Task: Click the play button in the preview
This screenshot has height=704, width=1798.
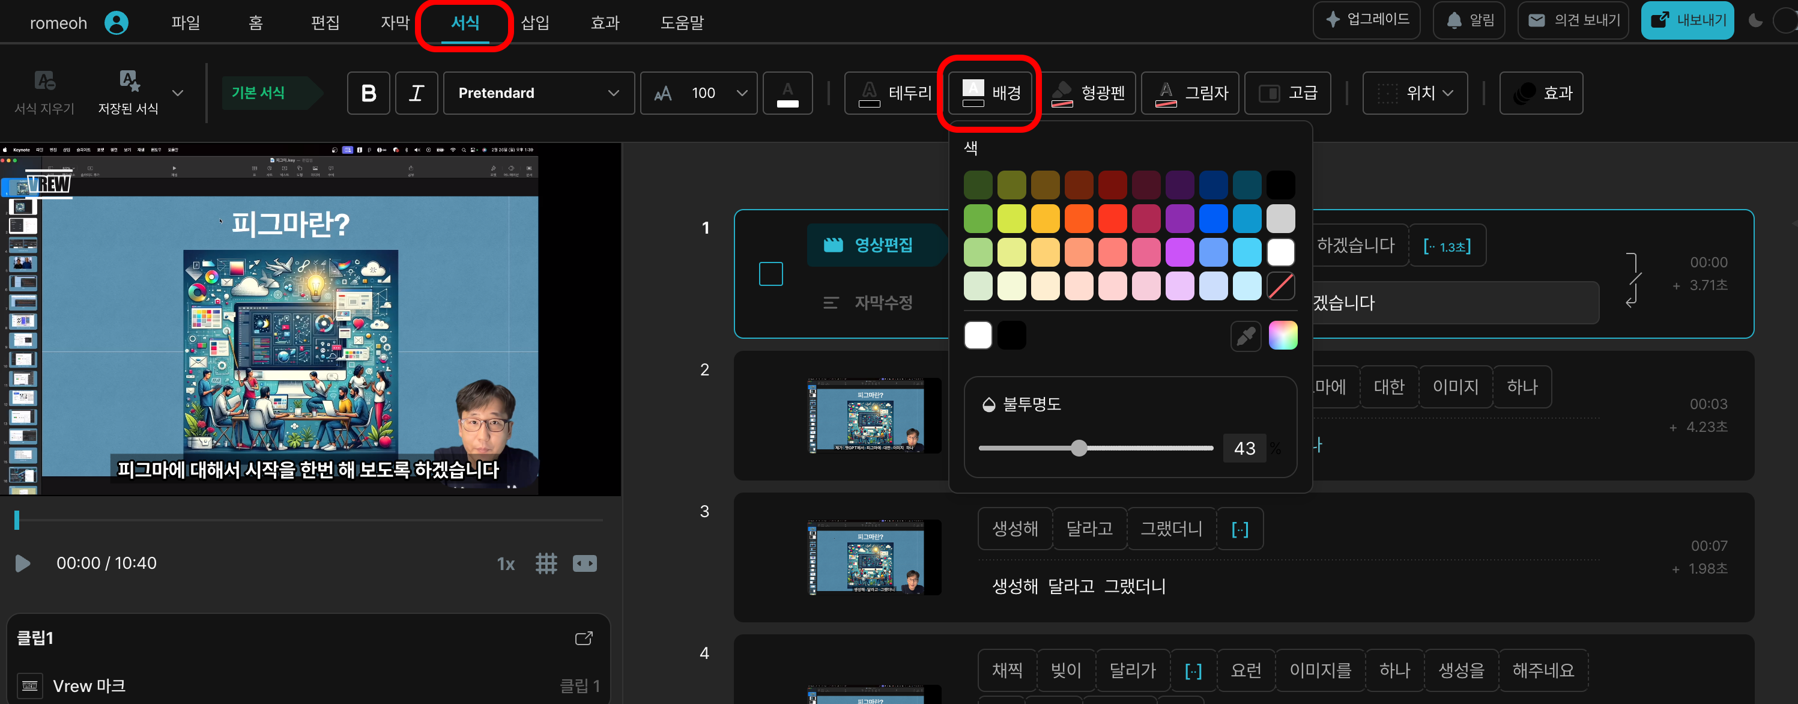Action: 23,563
